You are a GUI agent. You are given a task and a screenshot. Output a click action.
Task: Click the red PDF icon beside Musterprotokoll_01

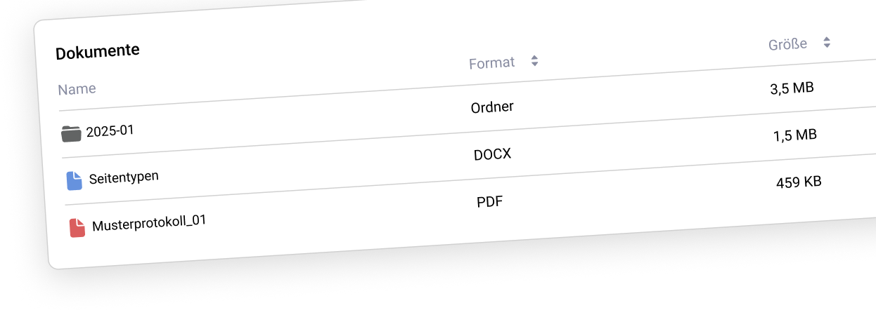pos(77,228)
